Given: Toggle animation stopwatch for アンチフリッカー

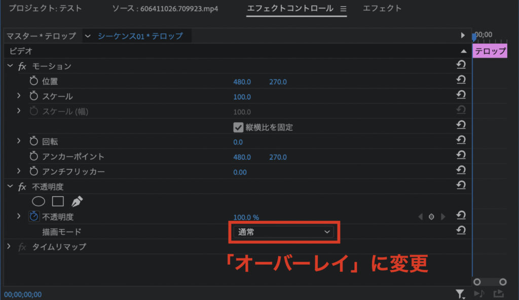Looking at the screenshot, I should (34, 171).
